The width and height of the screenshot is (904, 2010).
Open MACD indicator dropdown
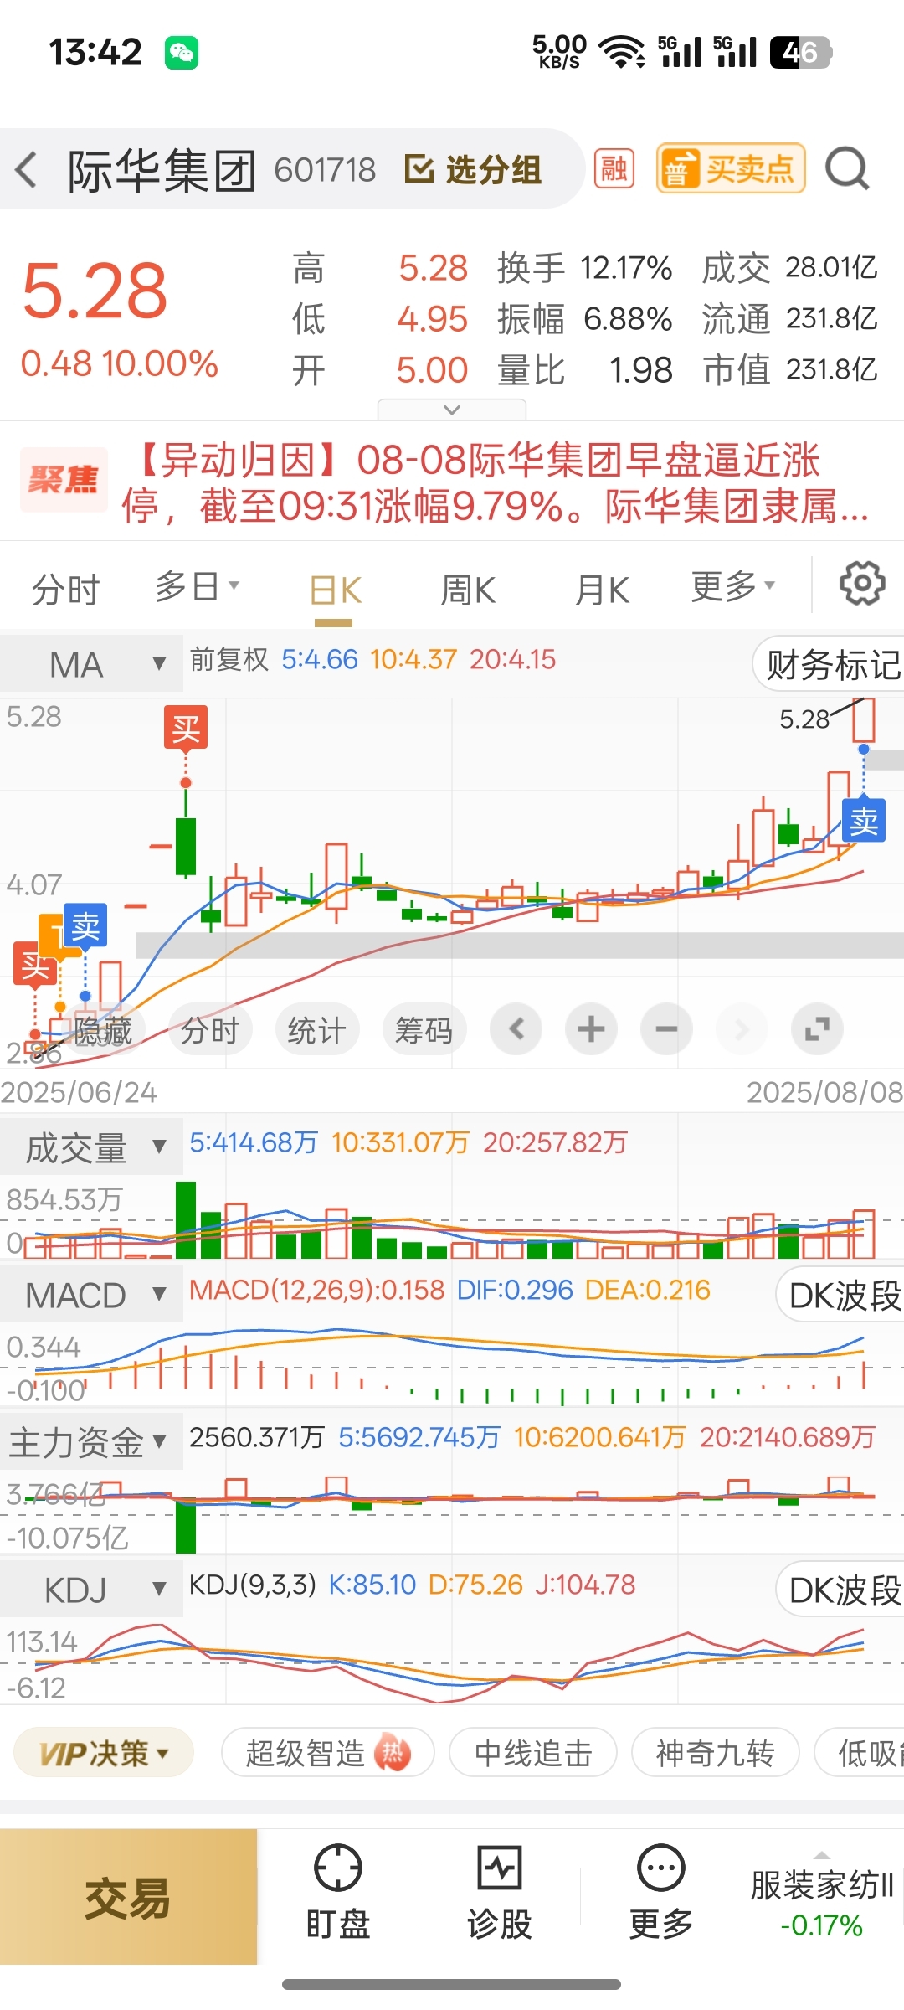tap(91, 1295)
